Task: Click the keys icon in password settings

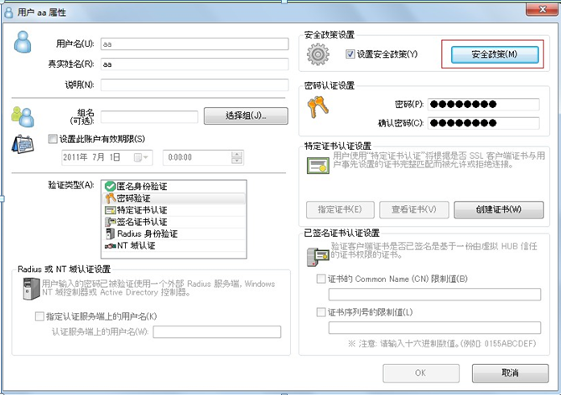Action: pyautogui.click(x=317, y=107)
